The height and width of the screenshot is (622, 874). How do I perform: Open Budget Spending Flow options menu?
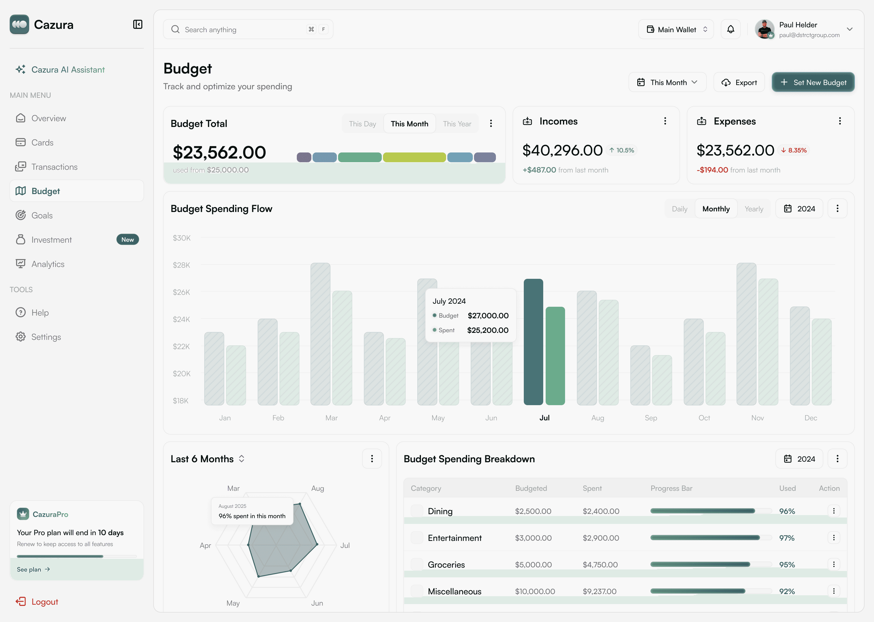pyautogui.click(x=837, y=208)
